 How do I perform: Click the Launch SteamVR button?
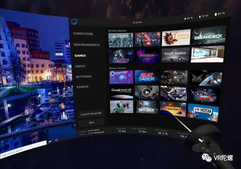(91, 114)
